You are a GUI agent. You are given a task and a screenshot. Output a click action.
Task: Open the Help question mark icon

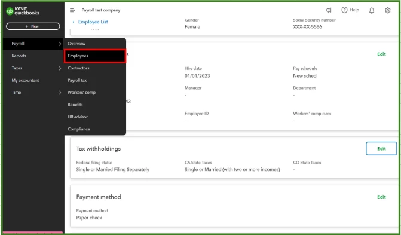pos(344,10)
